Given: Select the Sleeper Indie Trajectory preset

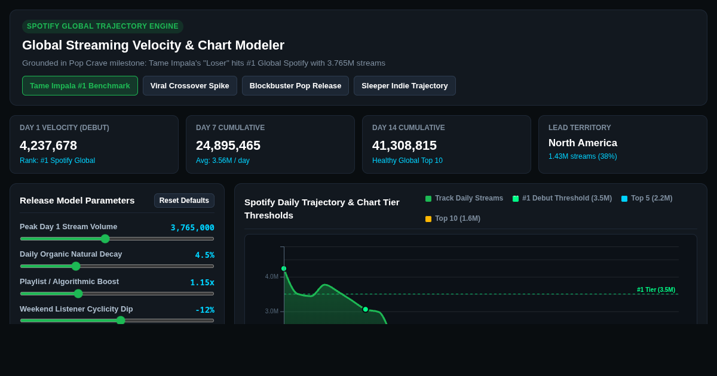Looking at the screenshot, I should click(x=405, y=85).
